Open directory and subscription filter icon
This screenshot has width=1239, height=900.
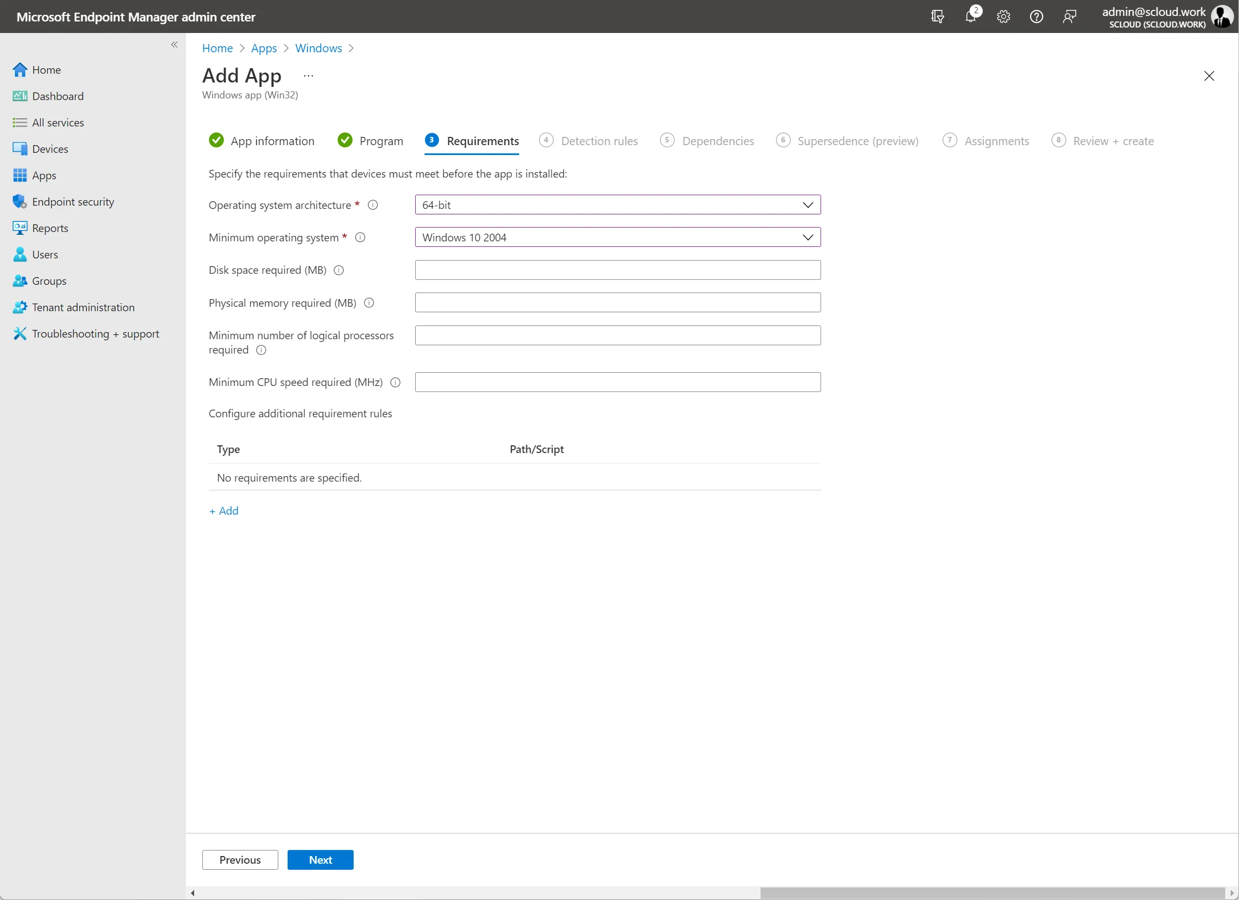[x=938, y=16]
